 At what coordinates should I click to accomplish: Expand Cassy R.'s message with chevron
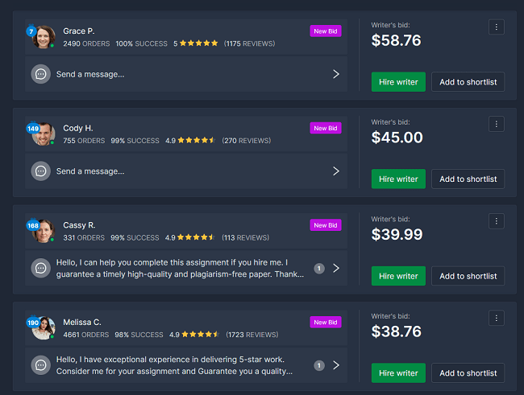[x=336, y=268]
